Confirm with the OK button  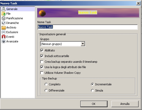[x=94, y=104]
